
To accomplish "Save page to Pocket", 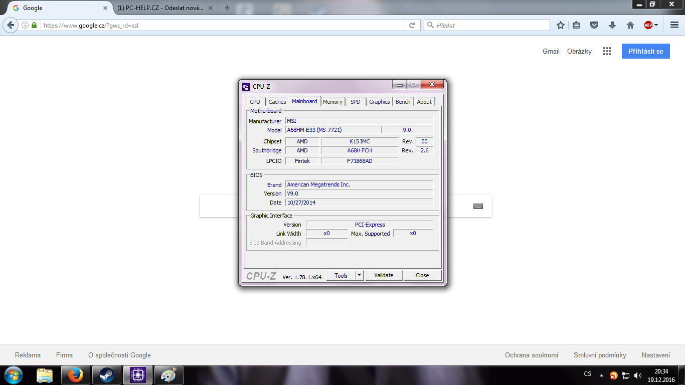I will (594, 25).
